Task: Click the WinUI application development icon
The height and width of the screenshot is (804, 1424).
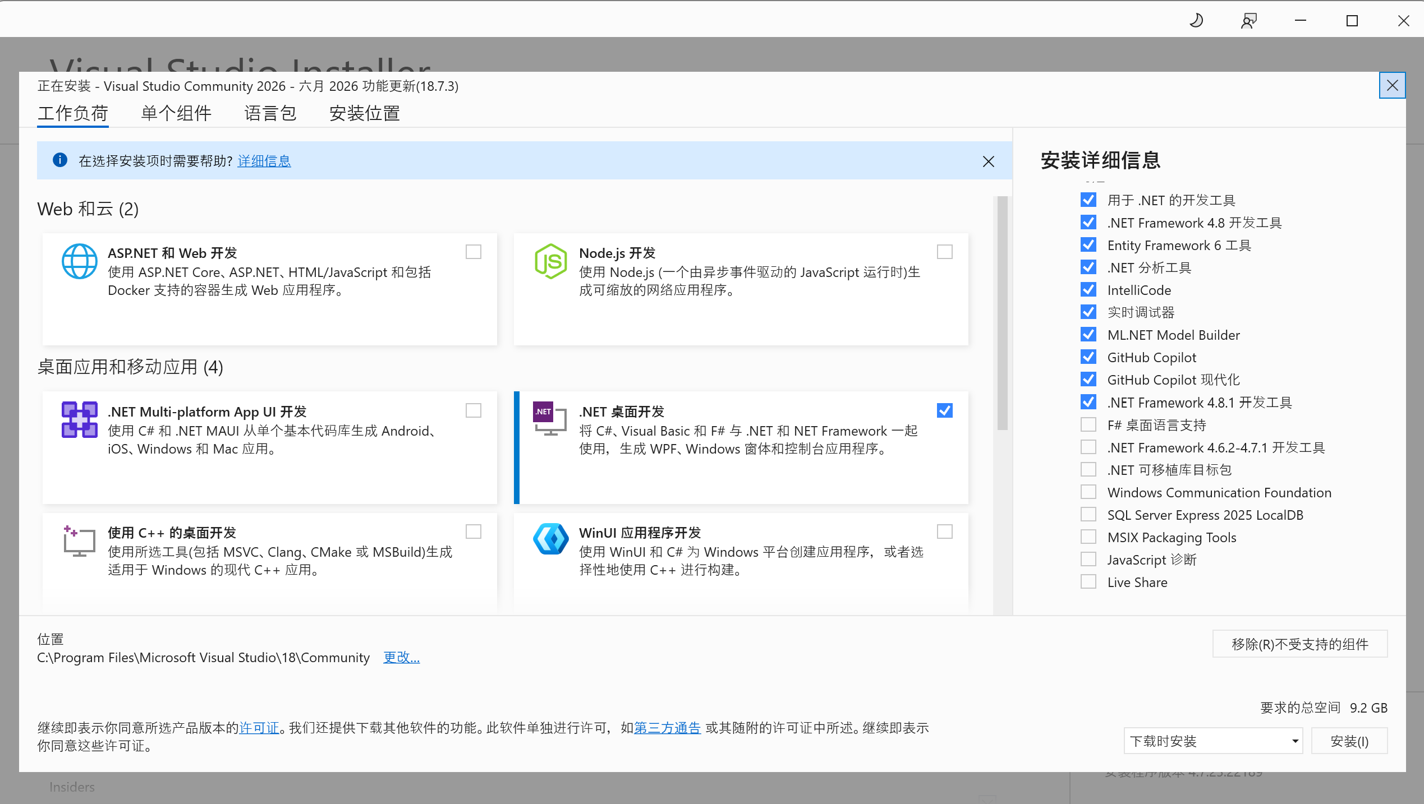Action: click(x=550, y=539)
